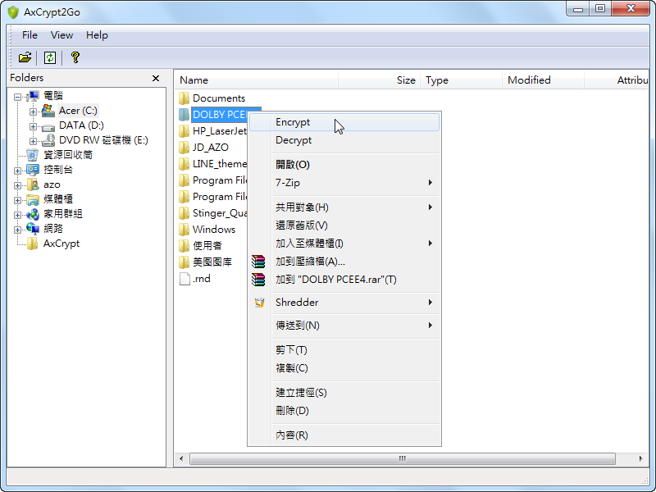Open the Shredder submenu arrow
Image resolution: width=656 pixels, height=492 pixels.
430,302
